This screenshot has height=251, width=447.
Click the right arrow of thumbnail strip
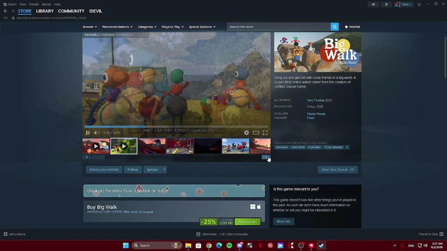tap(266, 157)
